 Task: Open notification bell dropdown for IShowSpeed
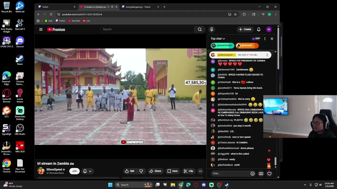pyautogui.click(x=87, y=171)
